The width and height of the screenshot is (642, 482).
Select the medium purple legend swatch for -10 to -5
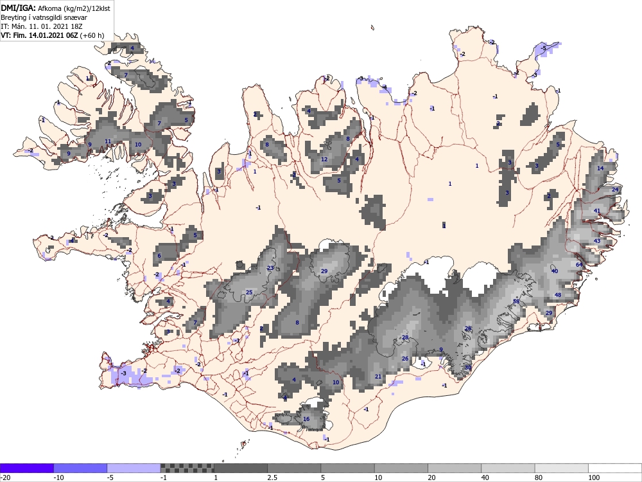(80, 468)
